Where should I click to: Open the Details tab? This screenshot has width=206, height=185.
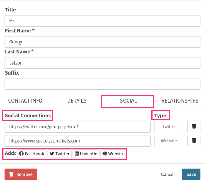click(x=77, y=101)
